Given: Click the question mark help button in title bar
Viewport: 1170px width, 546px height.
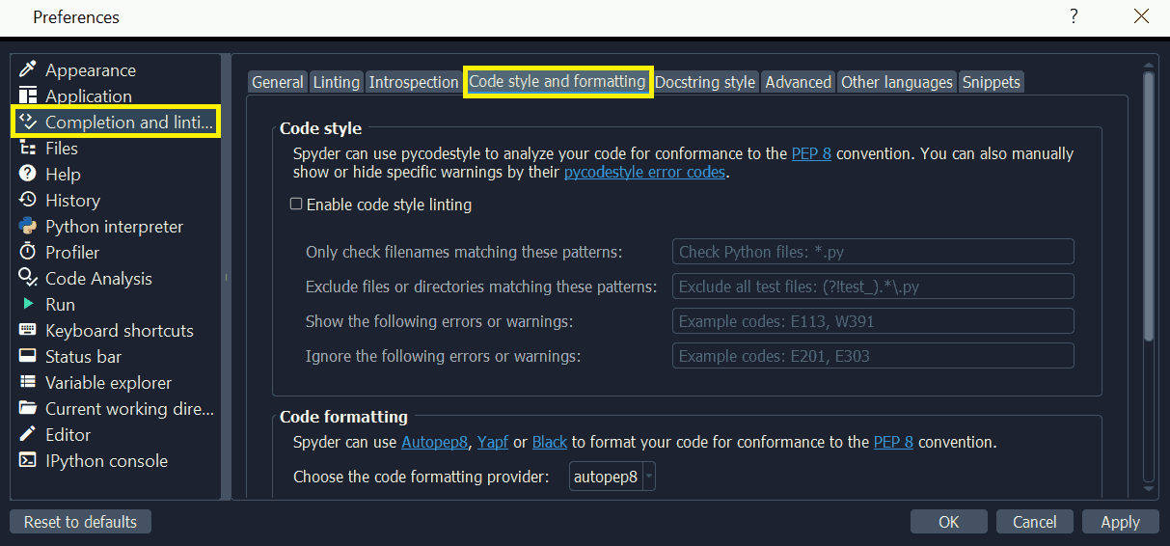Looking at the screenshot, I should click(1074, 16).
